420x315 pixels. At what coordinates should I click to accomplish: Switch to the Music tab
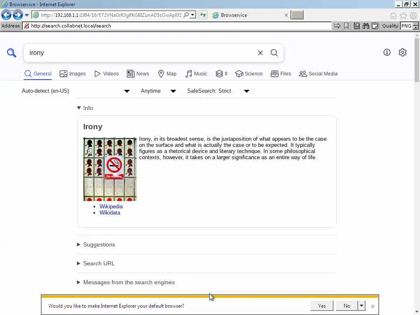(196, 74)
